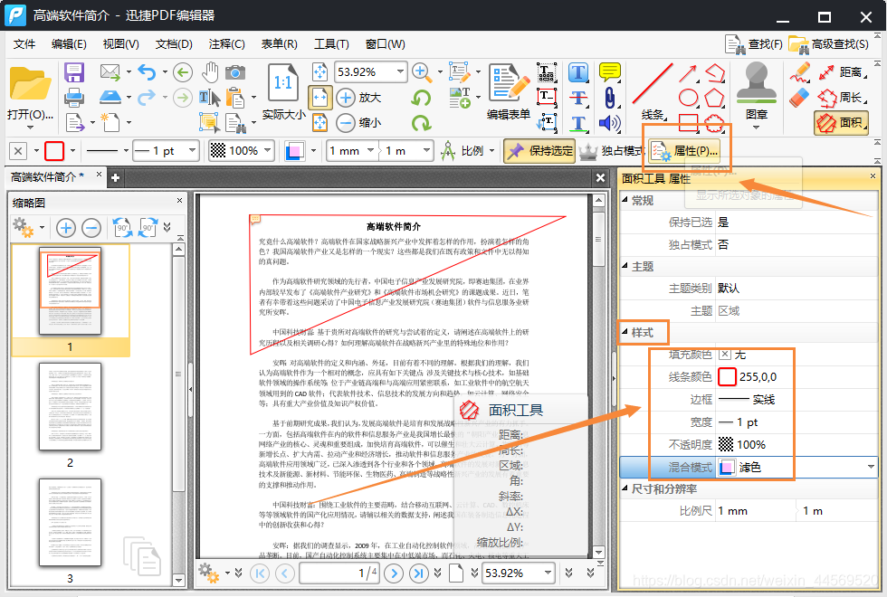Select the blue Typewriter T tool
Viewport: 887px width, 597px height.
(x=578, y=72)
